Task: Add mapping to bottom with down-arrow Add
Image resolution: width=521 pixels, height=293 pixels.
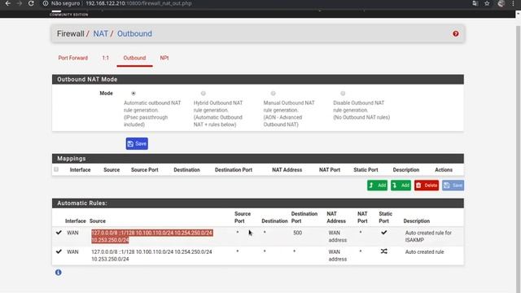Action: pos(401,186)
